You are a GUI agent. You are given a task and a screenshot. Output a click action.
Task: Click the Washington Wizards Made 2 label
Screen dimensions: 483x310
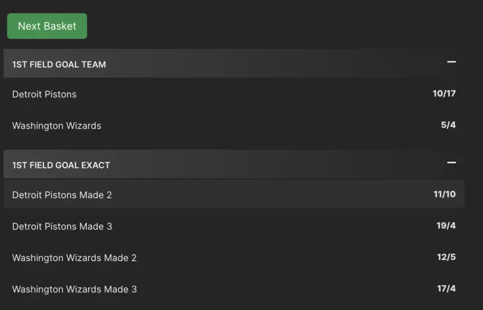[74, 258]
